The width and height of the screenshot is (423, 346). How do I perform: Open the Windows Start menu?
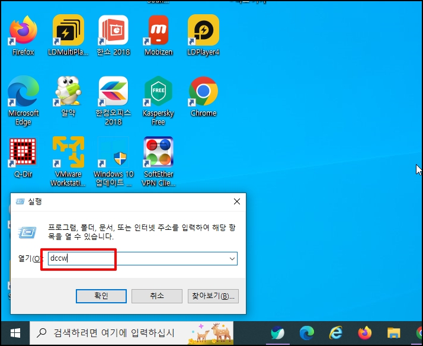click(x=15, y=333)
